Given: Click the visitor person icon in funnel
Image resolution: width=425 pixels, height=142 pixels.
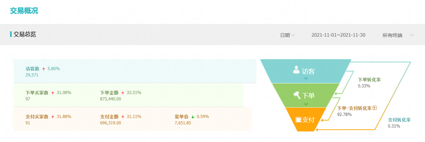Looking at the screenshot, I should pyautogui.click(x=296, y=70).
